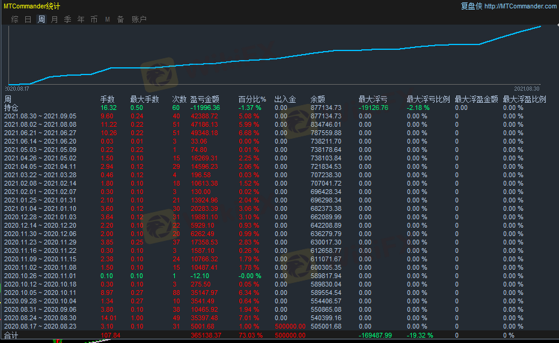Screen dimensions: 559x343
Task: Switch to the 季 quarterly tab
Action: [67, 19]
